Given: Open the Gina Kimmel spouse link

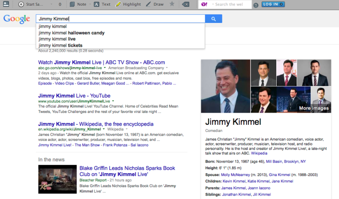Looking at the screenshot, I should (280, 175).
